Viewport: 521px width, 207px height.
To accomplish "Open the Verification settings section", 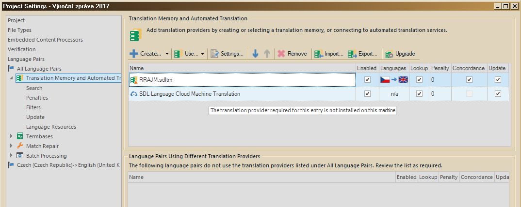I will coord(21,49).
